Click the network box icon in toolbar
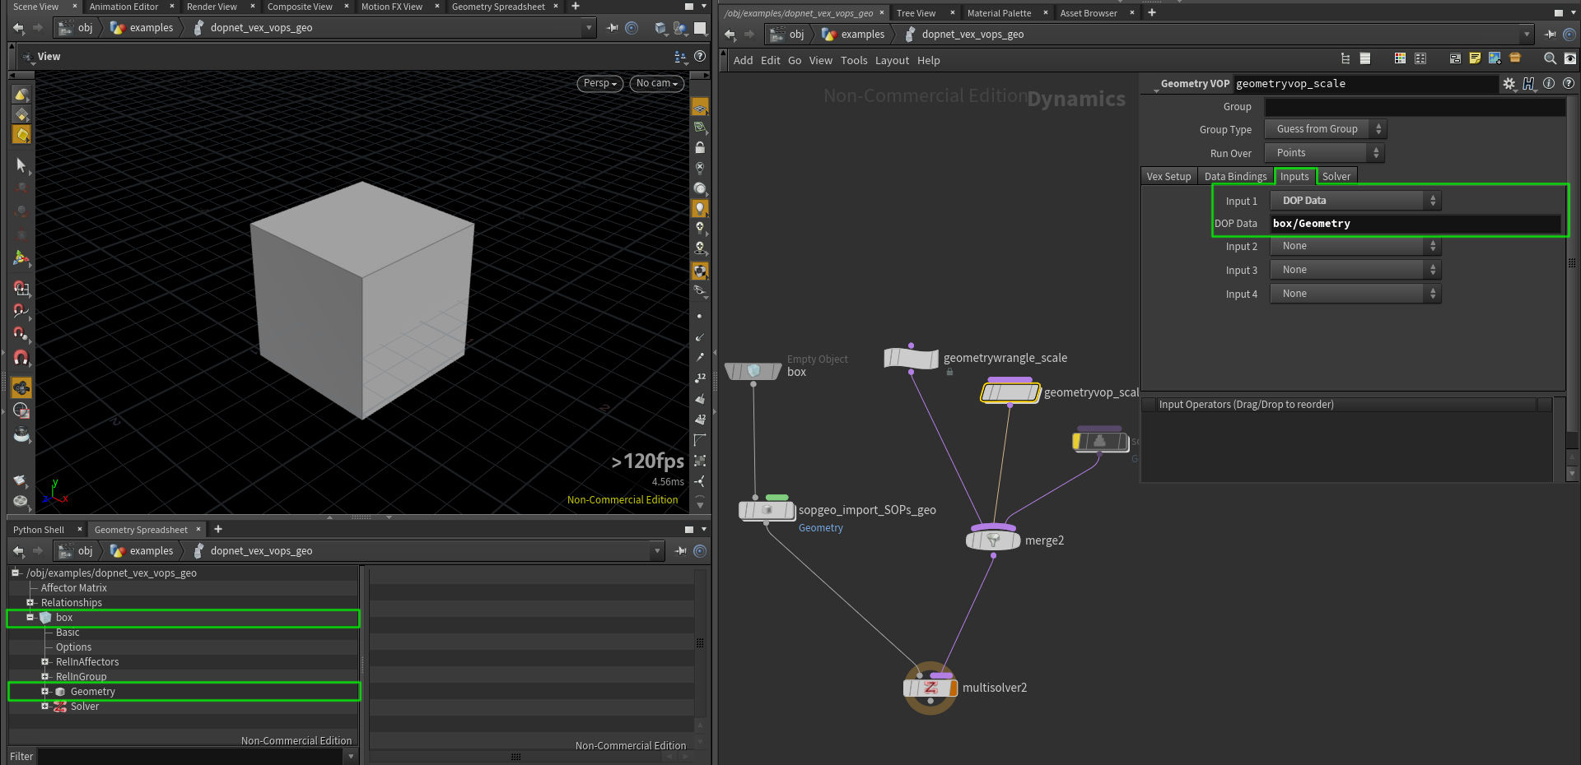The width and height of the screenshot is (1581, 765). pos(1455,58)
